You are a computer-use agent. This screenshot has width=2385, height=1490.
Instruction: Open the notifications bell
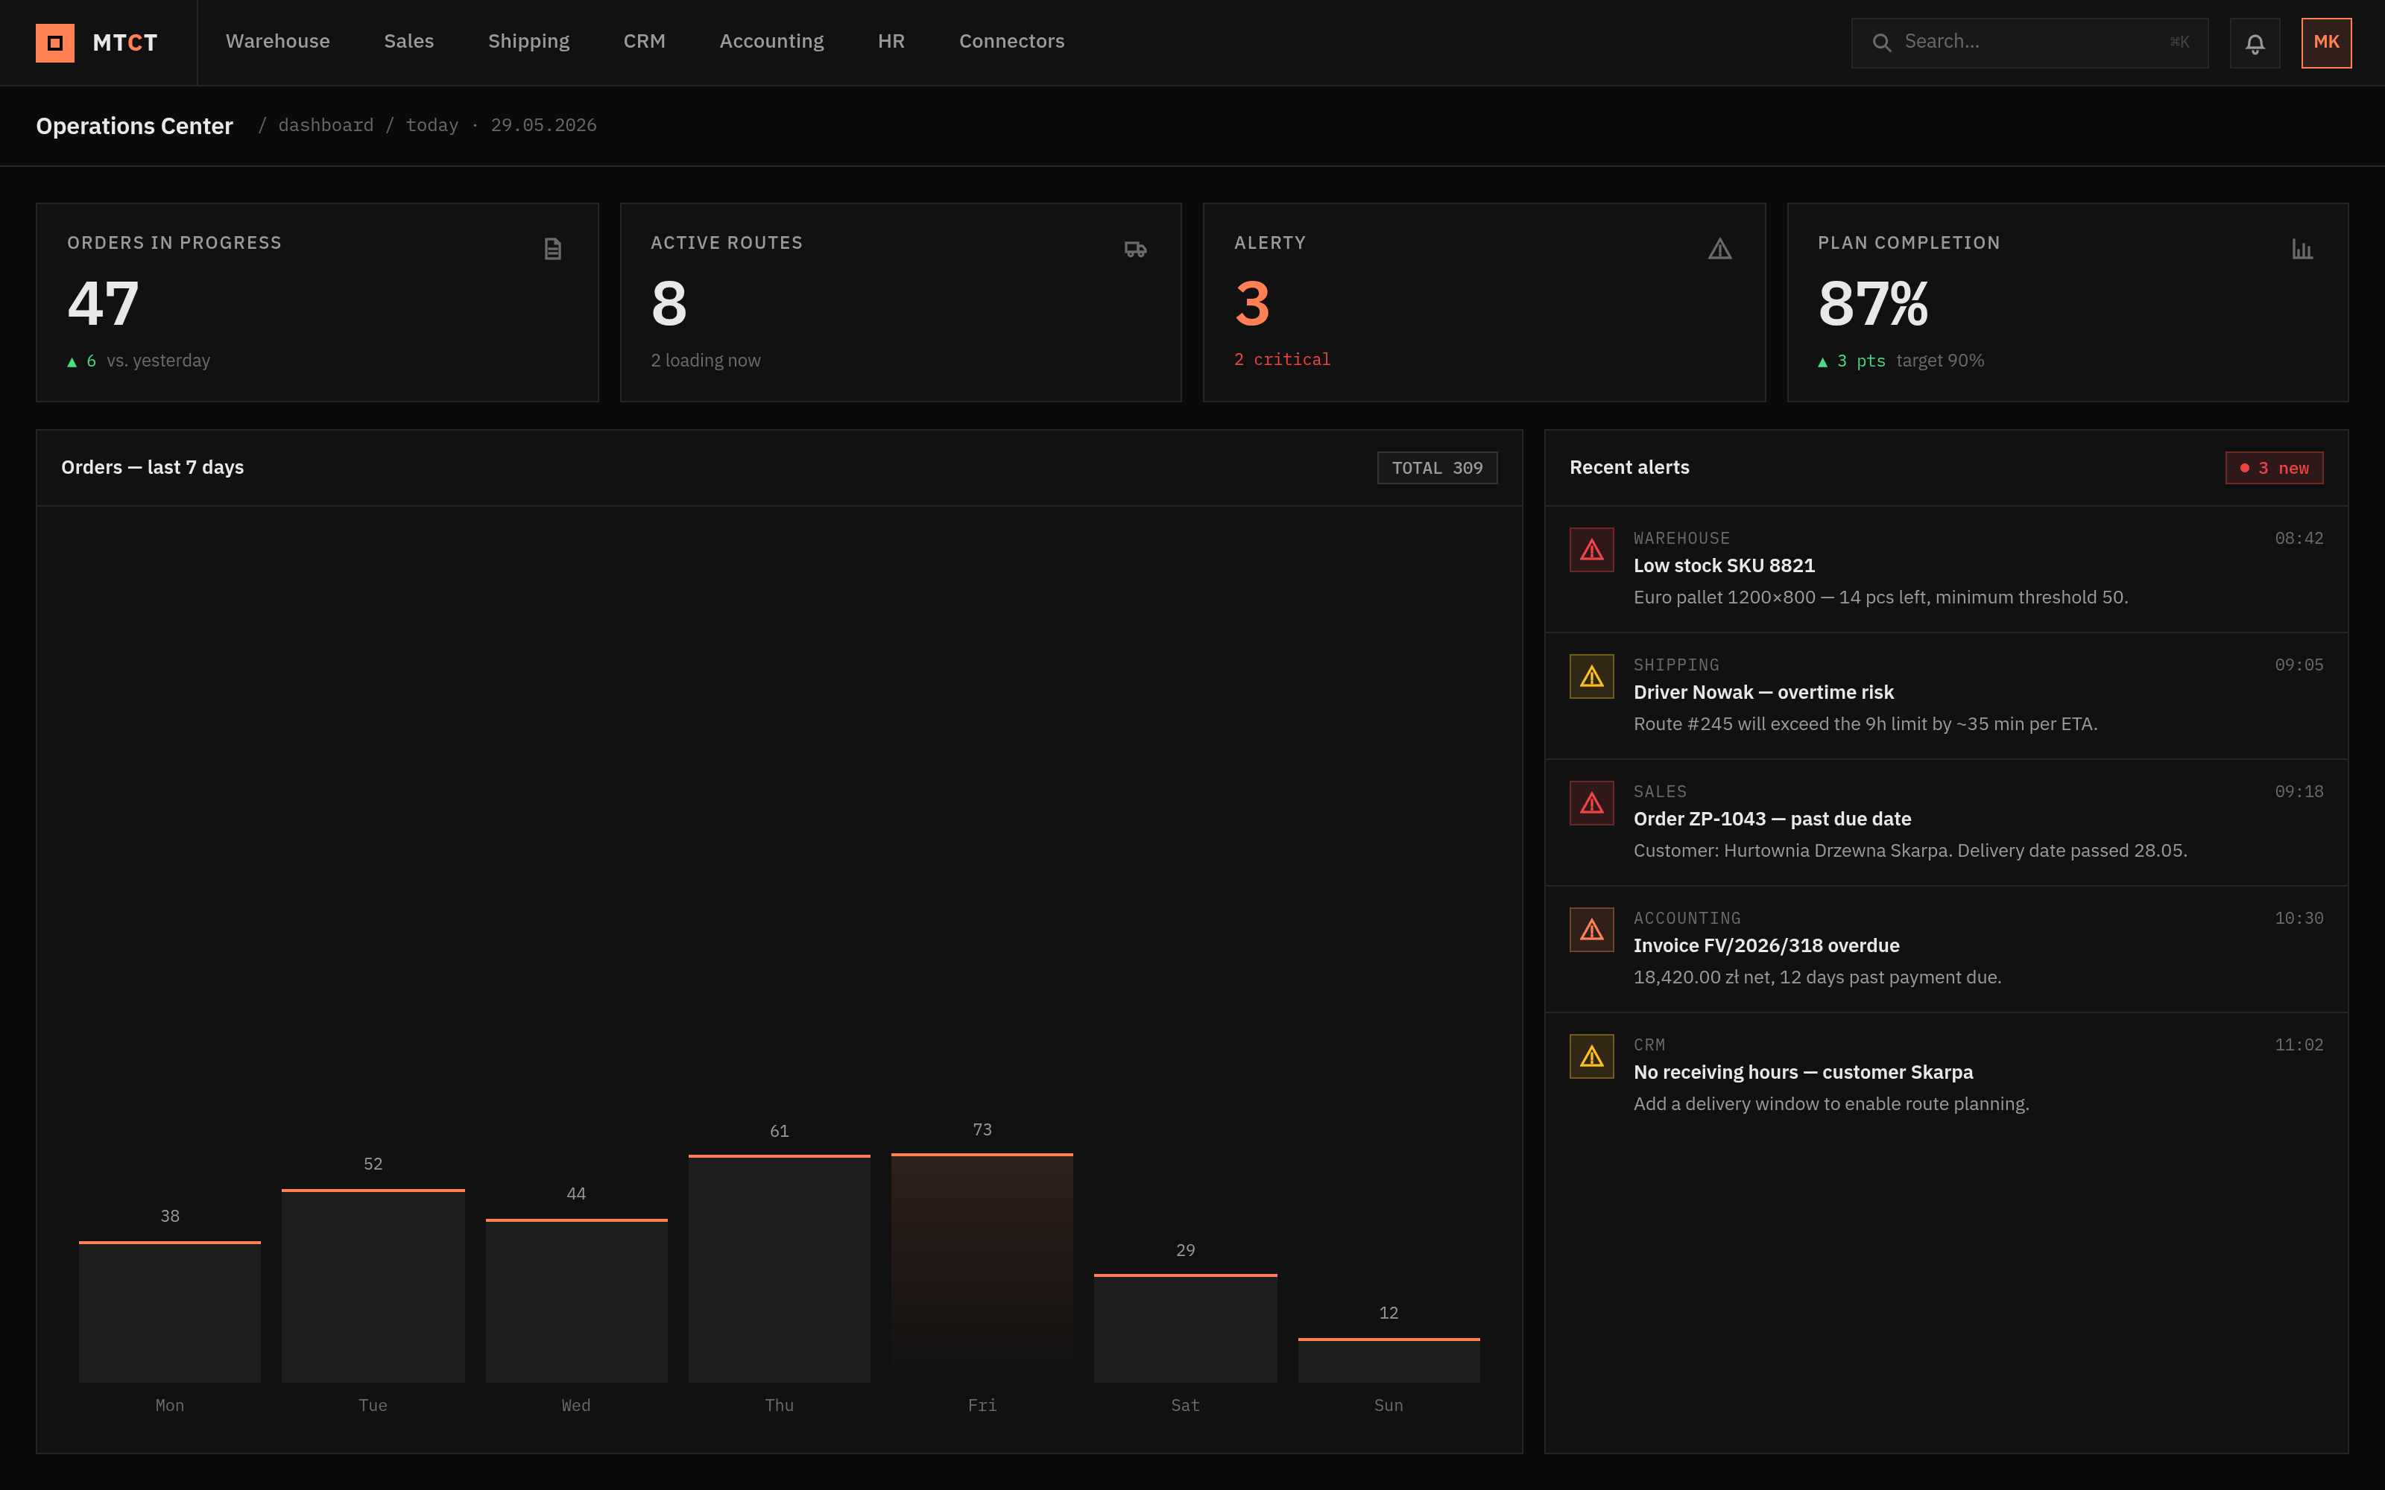pos(2255,42)
